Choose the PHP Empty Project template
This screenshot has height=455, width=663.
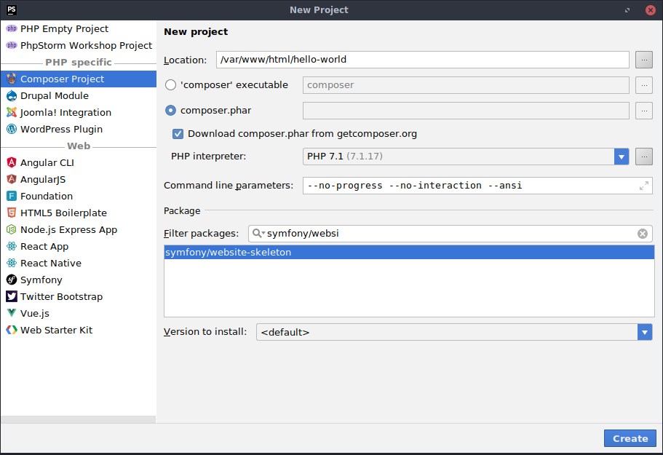tap(64, 29)
